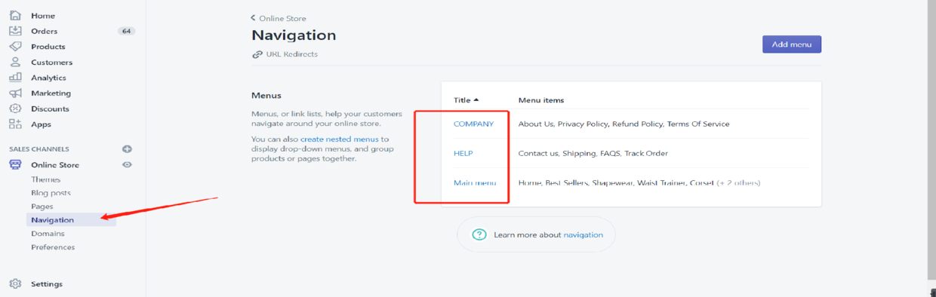
Task: Open Home in the sidebar
Action: coord(43,16)
